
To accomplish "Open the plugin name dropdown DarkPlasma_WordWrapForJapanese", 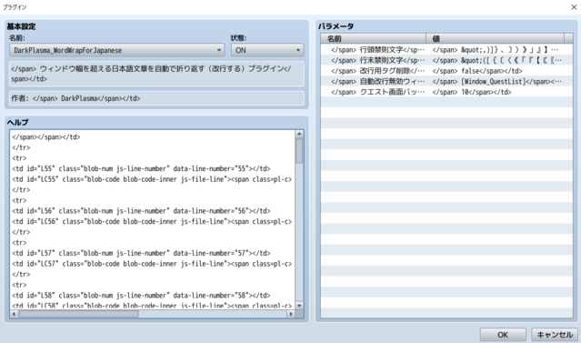I will (116, 50).
